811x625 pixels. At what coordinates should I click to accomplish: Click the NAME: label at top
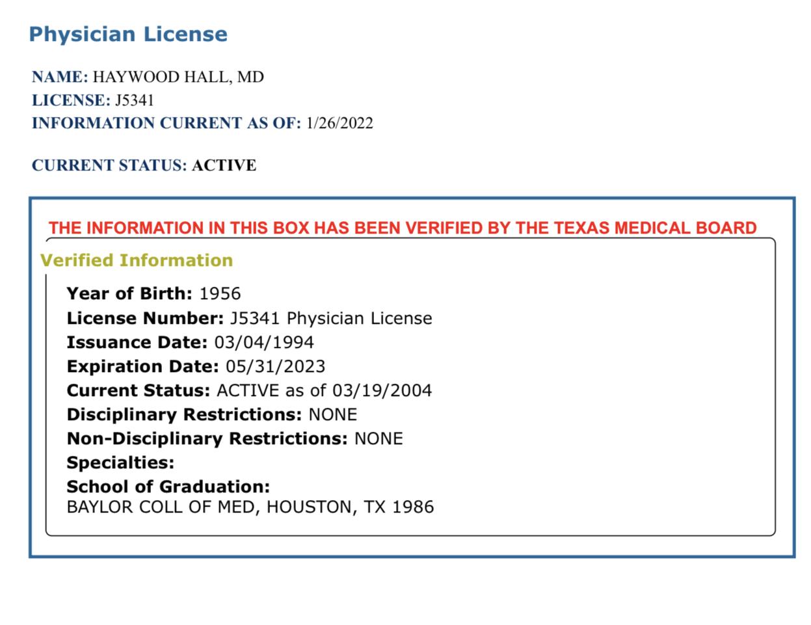[60, 77]
